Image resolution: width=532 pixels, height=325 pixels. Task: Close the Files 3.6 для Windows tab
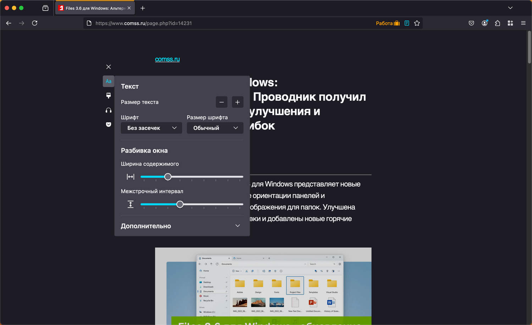(129, 8)
